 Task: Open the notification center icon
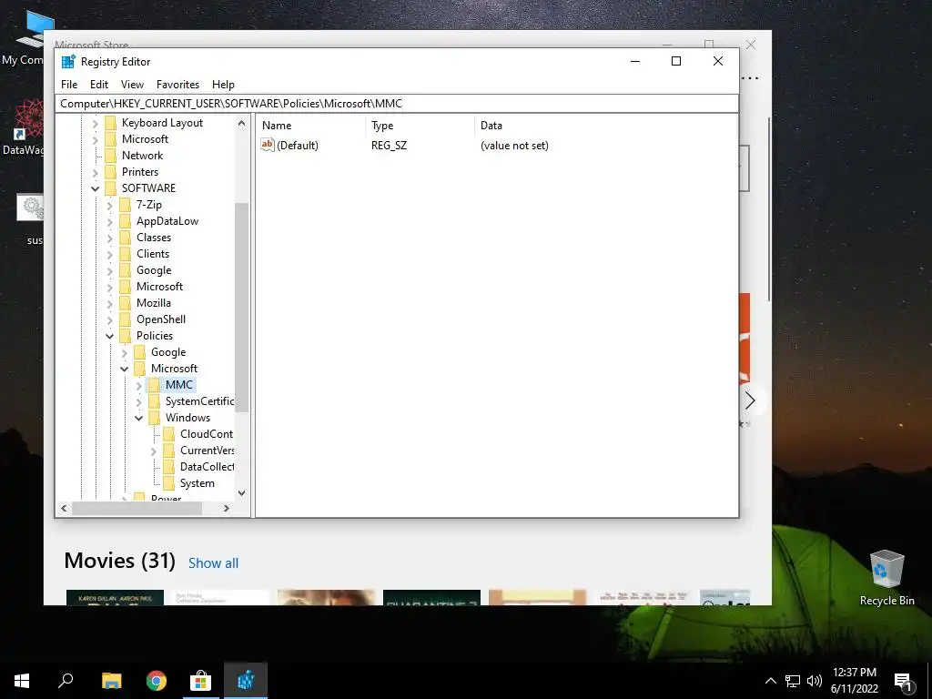(x=904, y=681)
